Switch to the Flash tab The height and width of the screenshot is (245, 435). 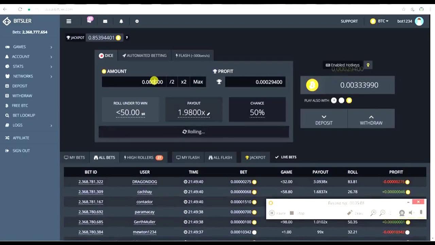pyautogui.click(x=193, y=55)
